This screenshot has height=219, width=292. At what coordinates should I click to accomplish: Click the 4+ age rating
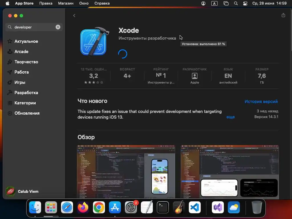[127, 76]
